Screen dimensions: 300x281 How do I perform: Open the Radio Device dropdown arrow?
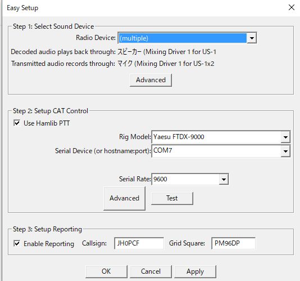[252, 38]
